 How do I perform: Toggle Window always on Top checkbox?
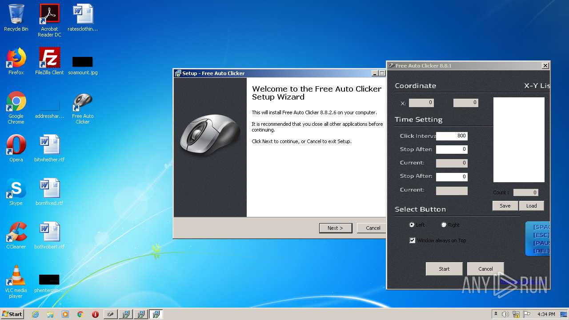pyautogui.click(x=412, y=240)
